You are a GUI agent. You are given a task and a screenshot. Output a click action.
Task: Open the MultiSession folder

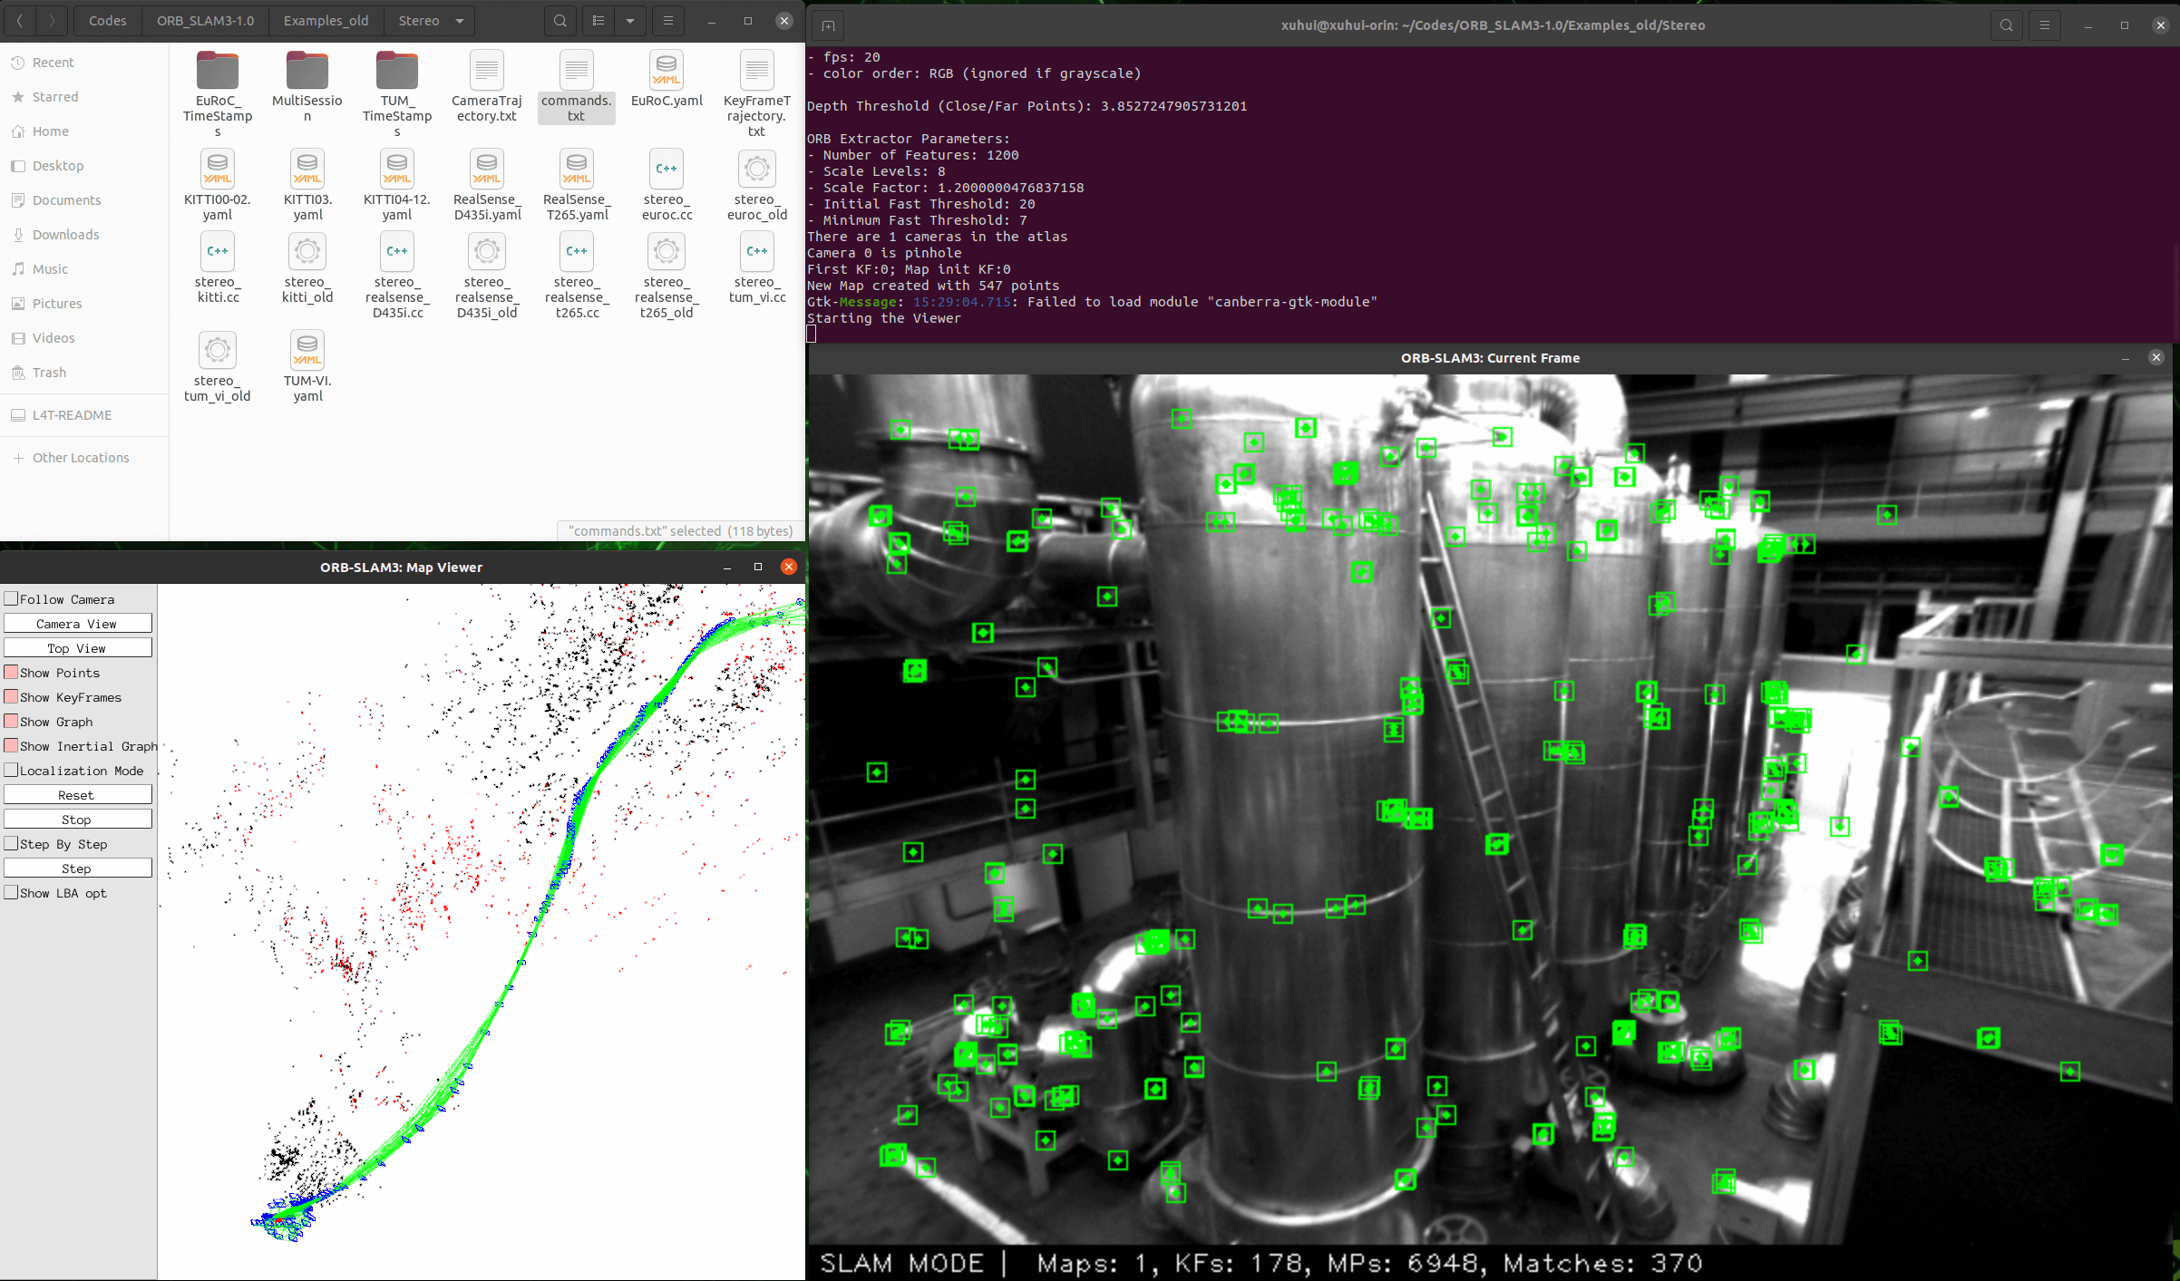[307, 71]
